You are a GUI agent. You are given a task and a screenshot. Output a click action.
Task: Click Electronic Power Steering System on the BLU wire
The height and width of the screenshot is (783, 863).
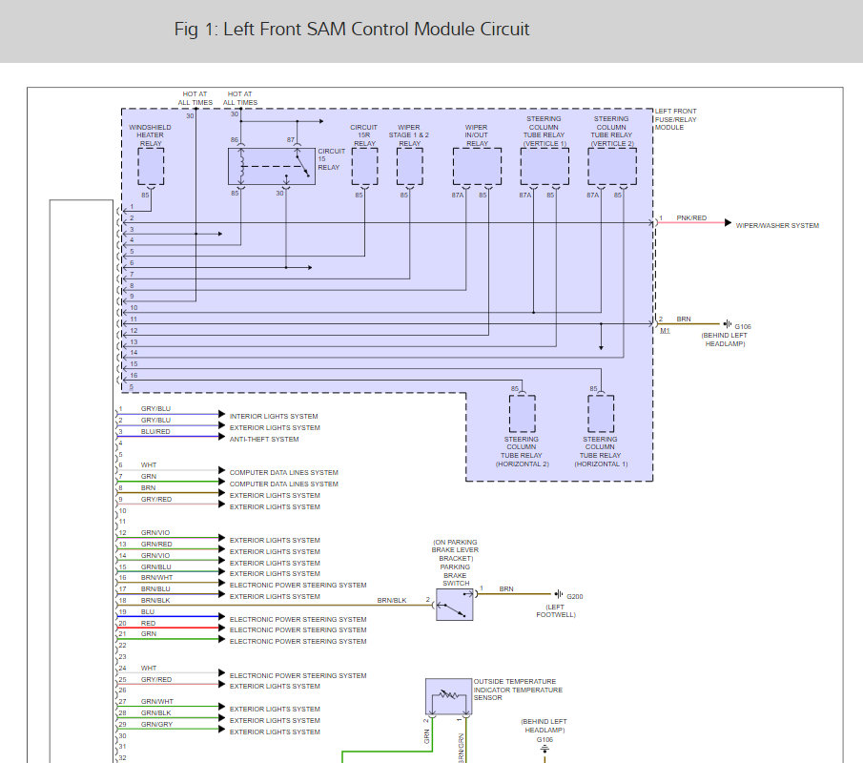[298, 620]
